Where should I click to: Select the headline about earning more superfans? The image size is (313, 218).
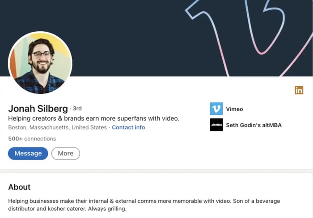93,118
